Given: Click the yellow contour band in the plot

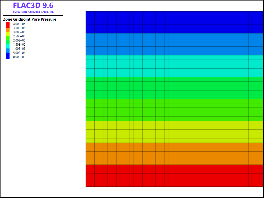Looking at the screenshot, I should [174, 131].
